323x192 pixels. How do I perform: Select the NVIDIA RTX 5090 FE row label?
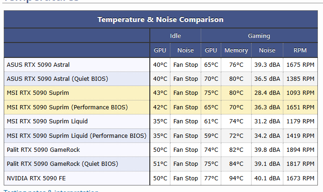38,178
